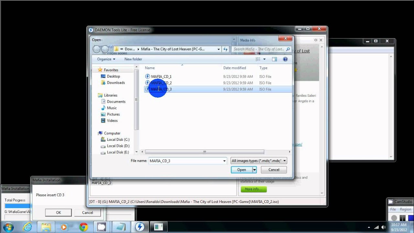Open the image types filter dropdown

pyautogui.click(x=259, y=161)
